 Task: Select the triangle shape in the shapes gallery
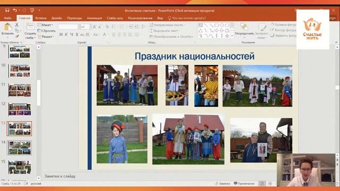pos(201,31)
